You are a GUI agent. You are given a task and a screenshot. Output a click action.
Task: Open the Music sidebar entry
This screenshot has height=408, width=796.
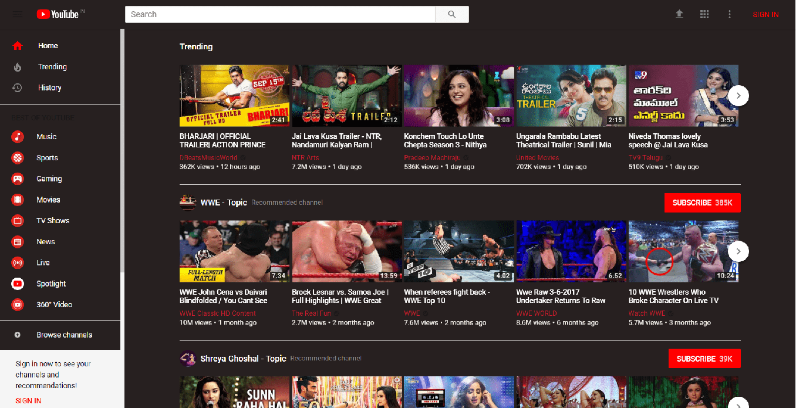tap(60, 137)
